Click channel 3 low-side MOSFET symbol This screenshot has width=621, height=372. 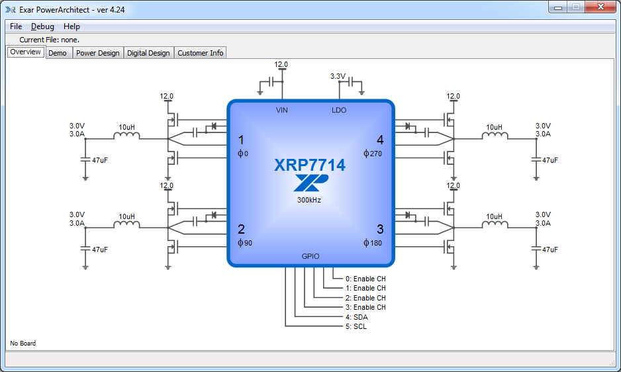click(x=449, y=248)
